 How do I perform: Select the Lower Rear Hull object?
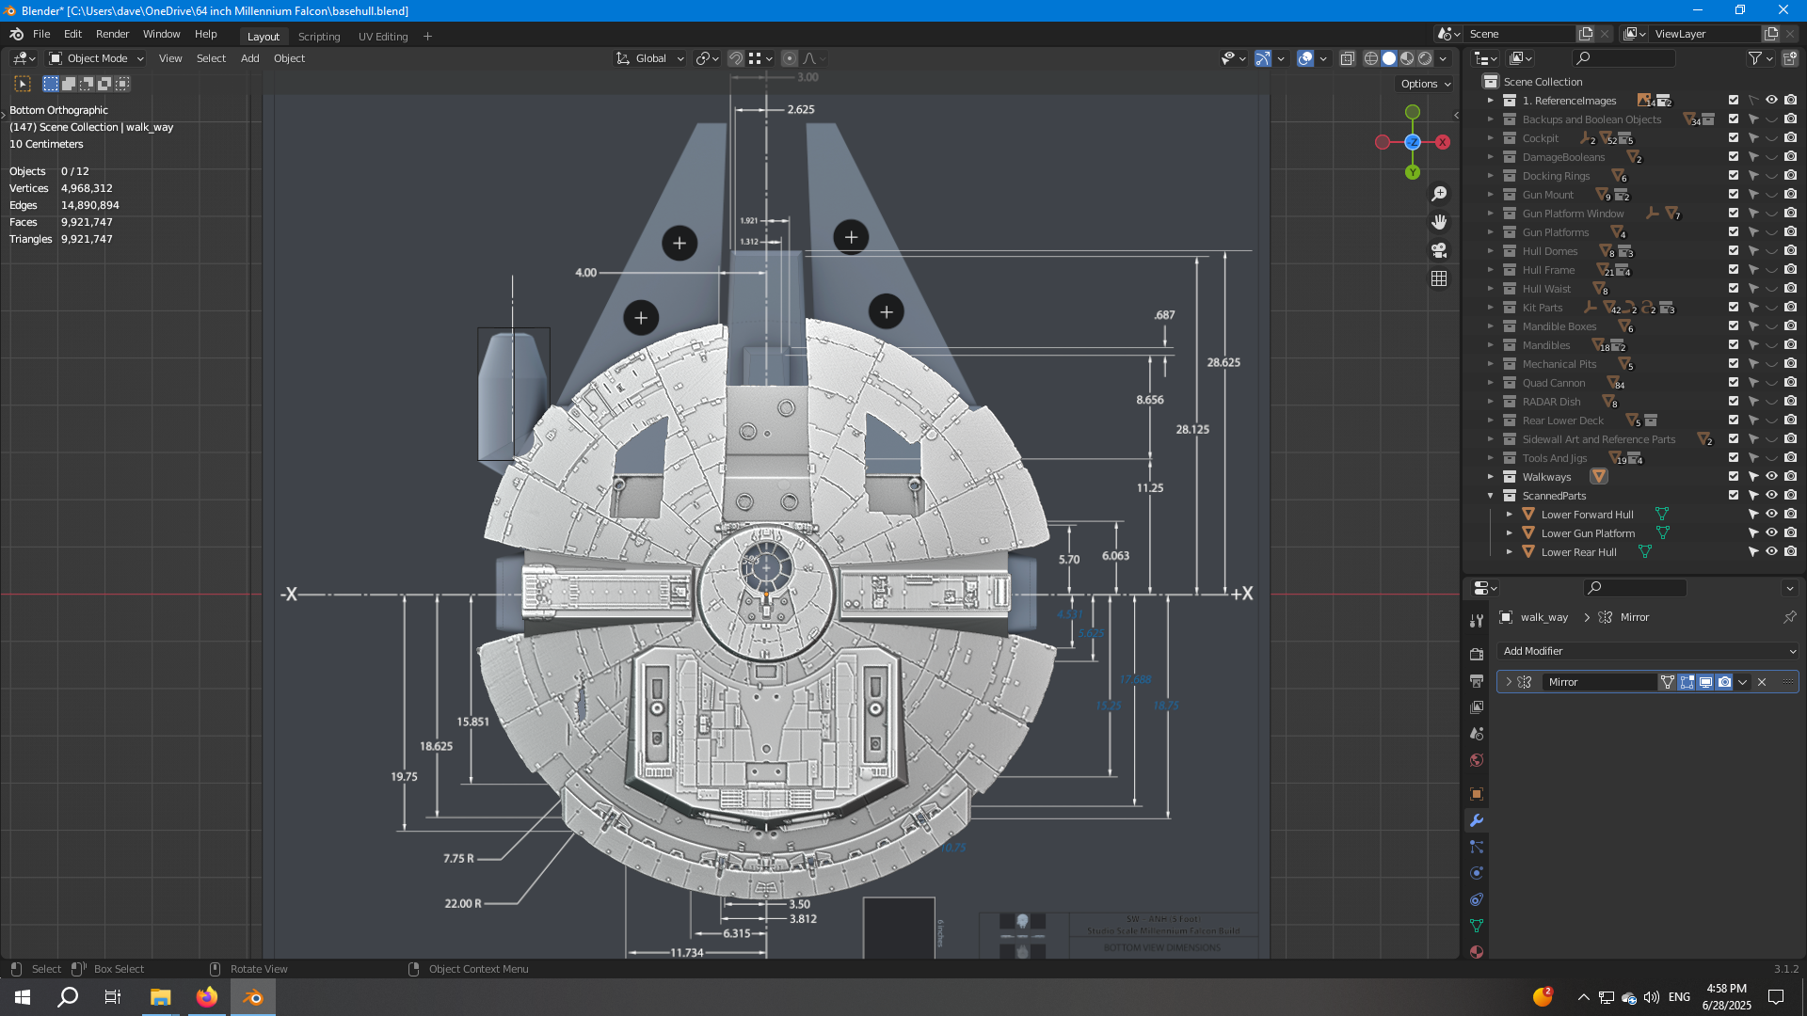[x=1578, y=552]
